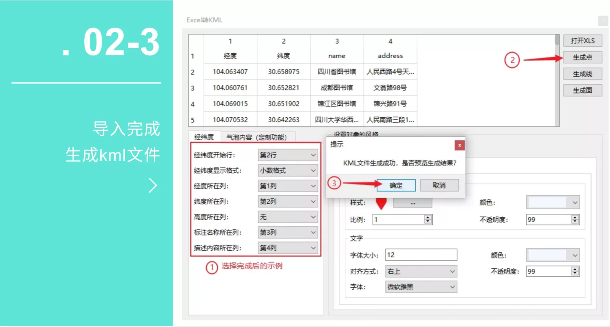Image resolution: width=610 pixels, height=327 pixels.
Task: Open the 对齐方式 dropdown showing 右上
Action: [421, 272]
